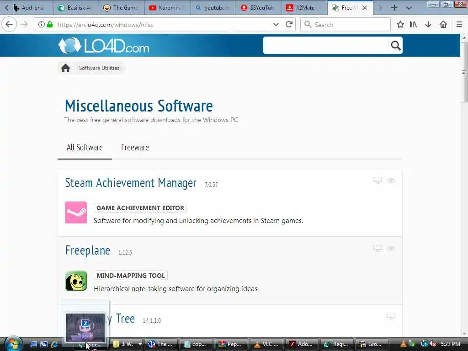The width and height of the screenshot is (468, 351).
Task: Open the Steam Achievement Manager title link
Action: [131, 183]
